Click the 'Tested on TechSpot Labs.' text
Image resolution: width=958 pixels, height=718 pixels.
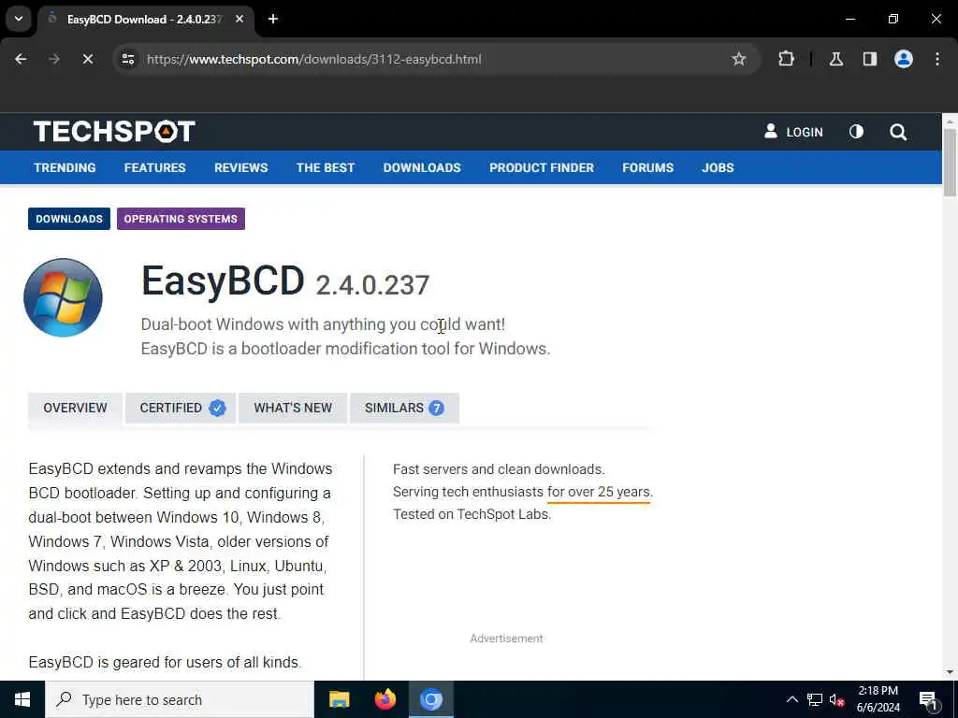click(472, 514)
